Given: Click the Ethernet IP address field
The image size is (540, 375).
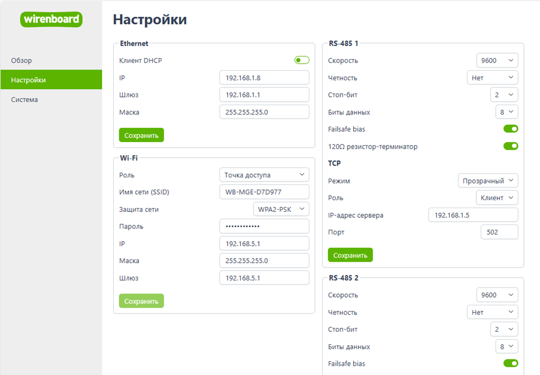Looking at the screenshot, I should tap(264, 78).
